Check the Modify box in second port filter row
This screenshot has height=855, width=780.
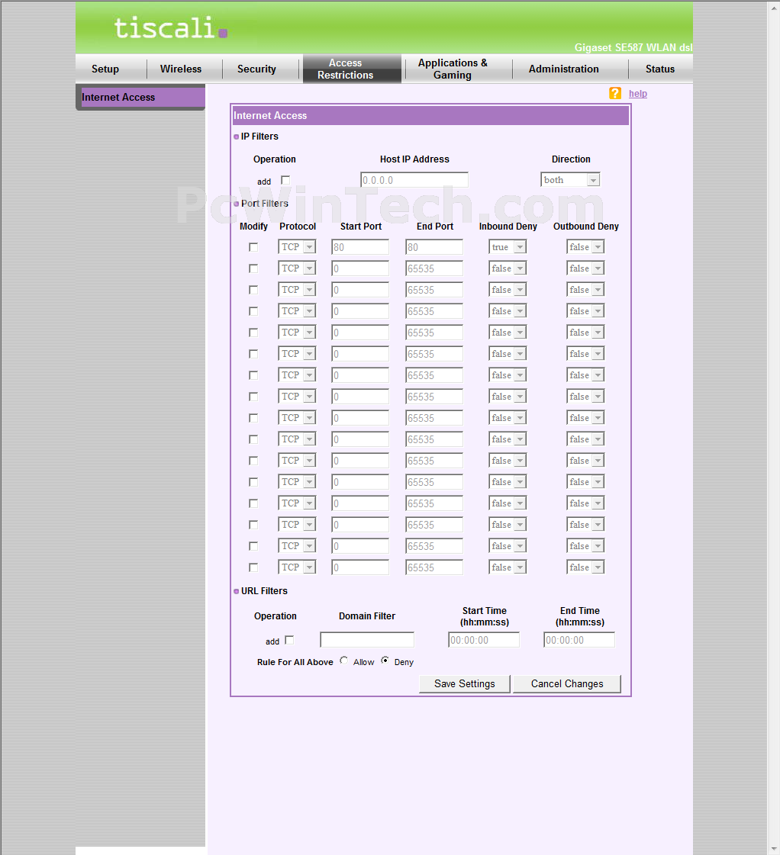pos(253,268)
